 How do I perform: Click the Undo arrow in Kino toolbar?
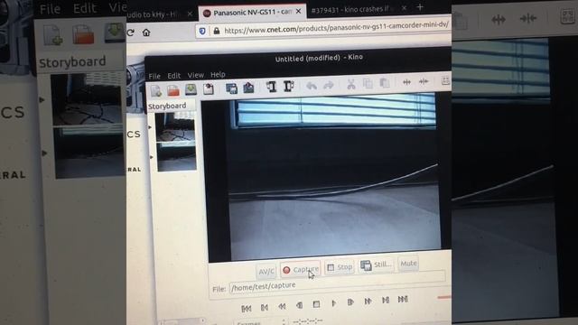click(x=312, y=86)
